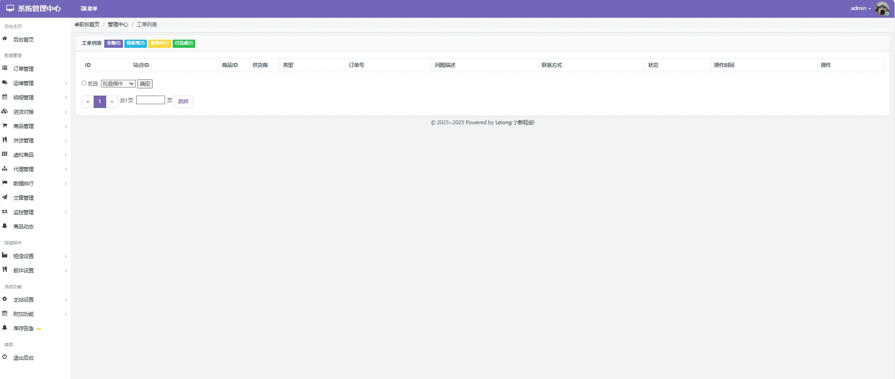Click the 后台首页 home icon in sidebar
This screenshot has height=379, width=895.
tap(5, 39)
